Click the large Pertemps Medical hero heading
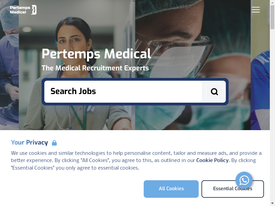The height and width of the screenshot is (206, 275). (96, 54)
